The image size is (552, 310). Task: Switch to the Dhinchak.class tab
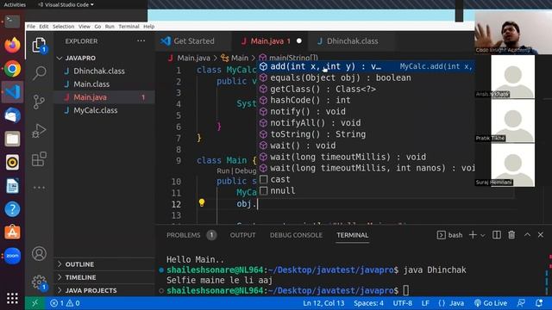352,41
